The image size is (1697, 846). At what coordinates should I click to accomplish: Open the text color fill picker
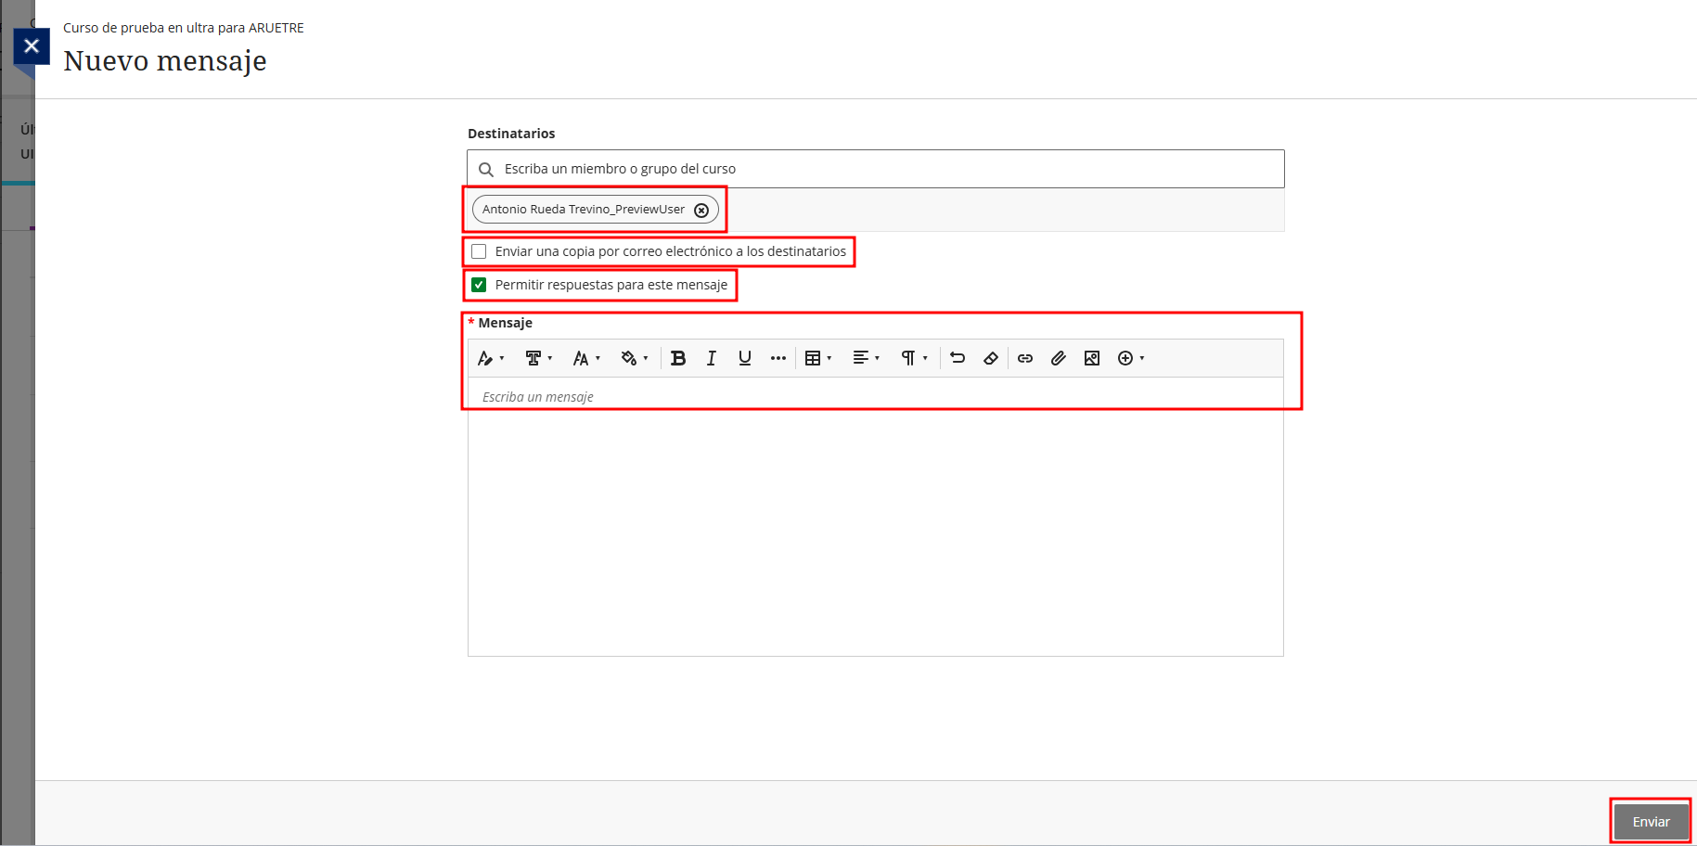coord(635,358)
